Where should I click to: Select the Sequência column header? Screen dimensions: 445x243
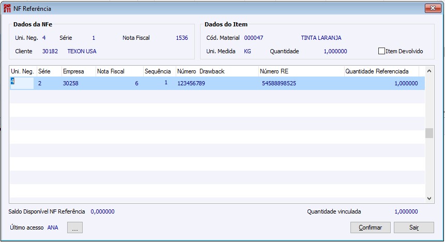pos(160,71)
